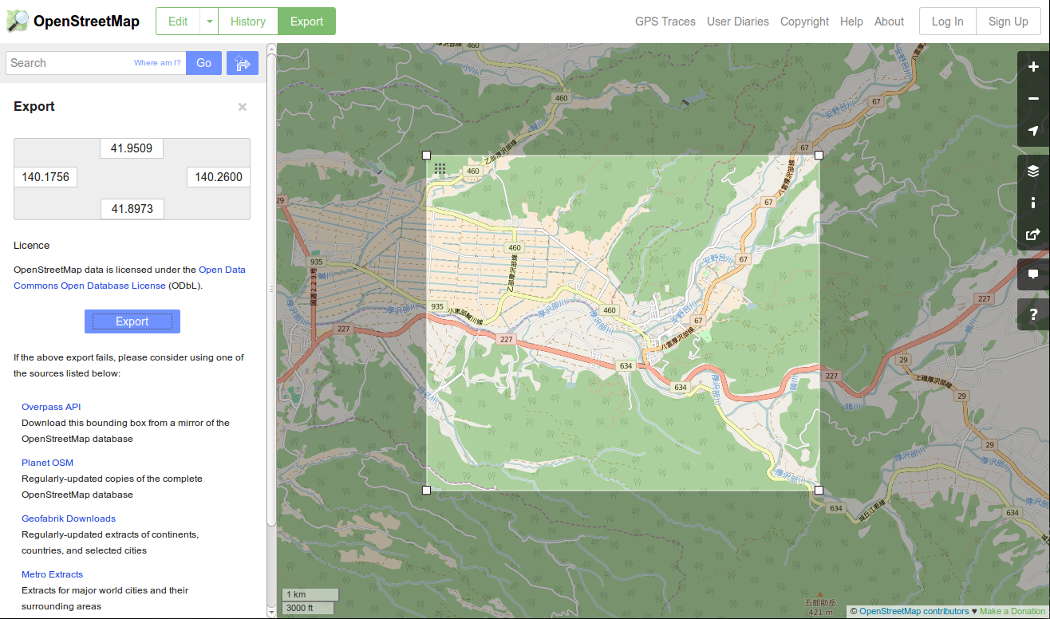Viewport: 1050px width, 619px height.
Task: Open the Metro Extracts link
Action: click(52, 574)
